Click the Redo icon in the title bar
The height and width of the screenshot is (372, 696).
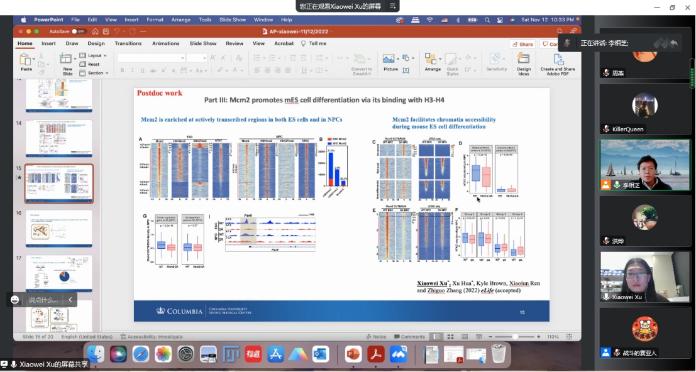[x=132, y=31]
